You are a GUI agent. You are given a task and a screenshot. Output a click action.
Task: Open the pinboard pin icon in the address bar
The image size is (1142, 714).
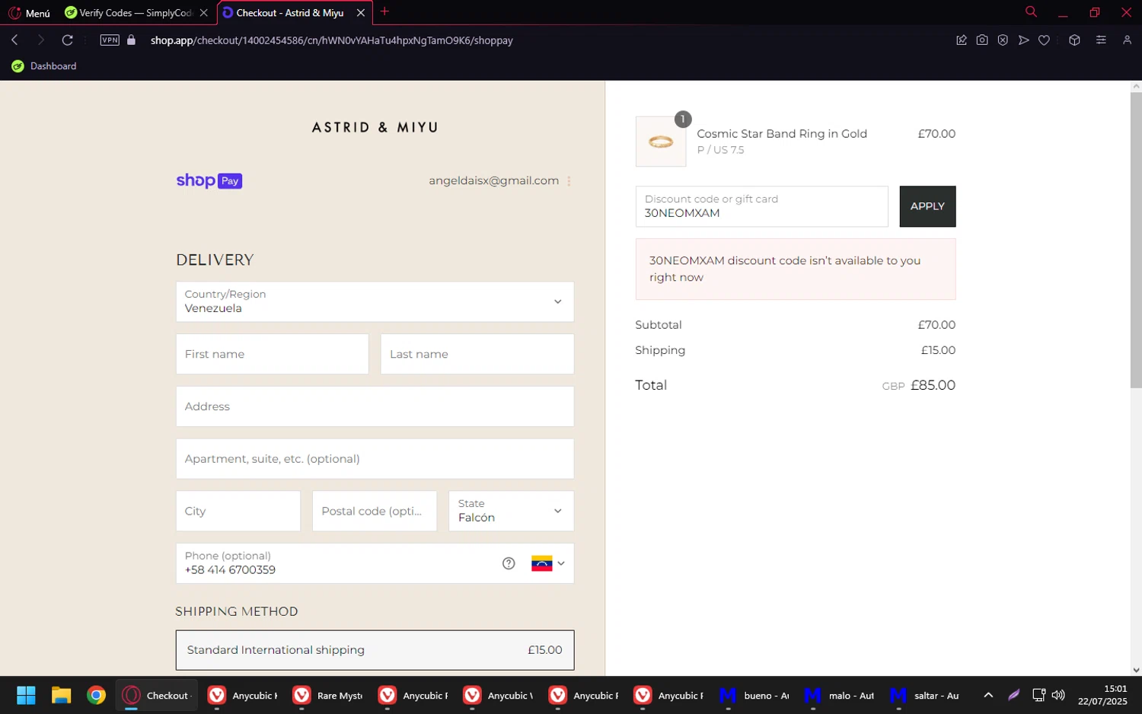pyautogui.click(x=961, y=40)
